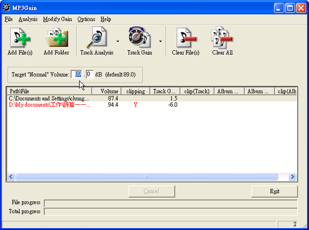309x230 pixels.
Task: Click the 87.4 volume cell
Action: coord(113,99)
